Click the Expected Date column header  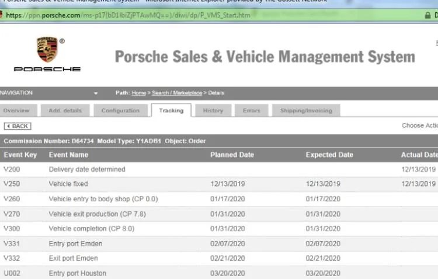pos(329,155)
